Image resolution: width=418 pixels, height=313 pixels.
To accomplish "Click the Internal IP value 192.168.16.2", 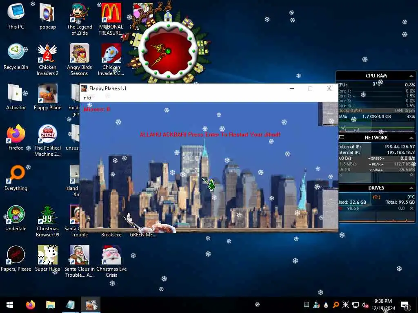I will (x=401, y=152).
